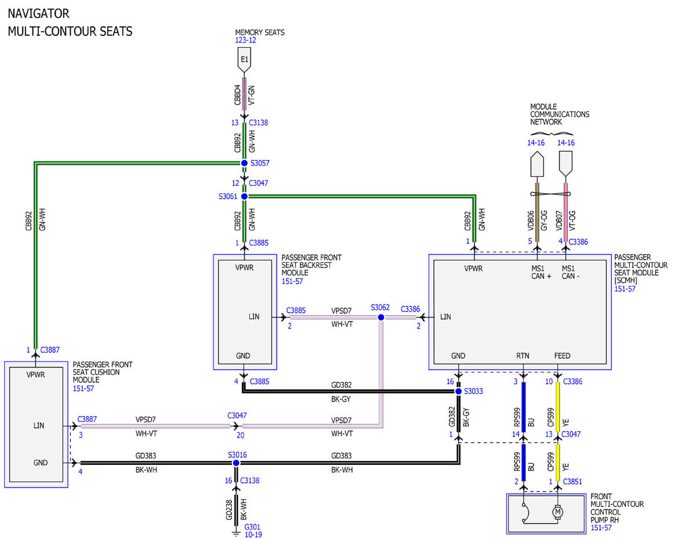
Task: Open the 123-12 Memory Seats reference
Action: click(245, 40)
